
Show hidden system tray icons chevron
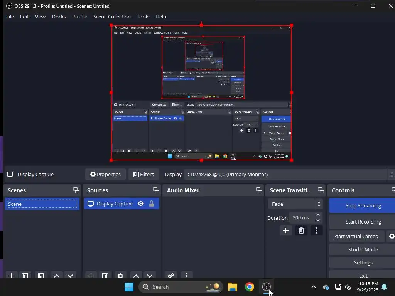313,287
